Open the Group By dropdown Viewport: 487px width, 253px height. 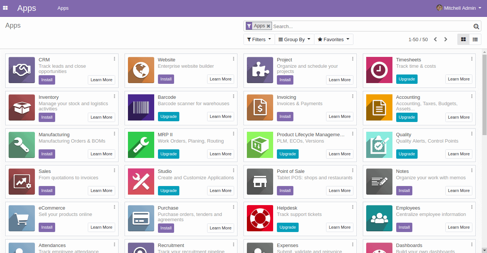(294, 39)
